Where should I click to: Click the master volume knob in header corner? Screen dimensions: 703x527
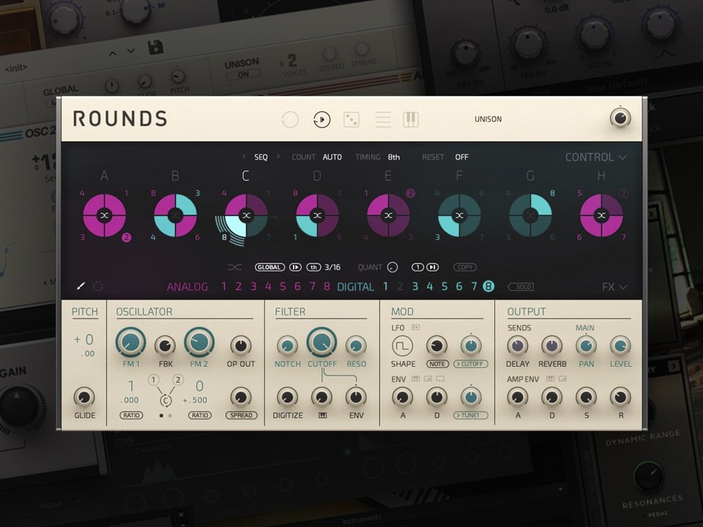pyautogui.click(x=620, y=119)
